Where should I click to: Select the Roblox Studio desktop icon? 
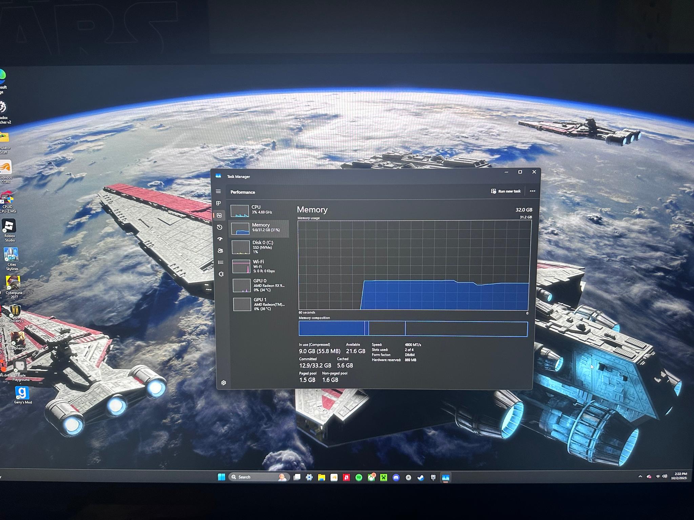click(x=9, y=230)
